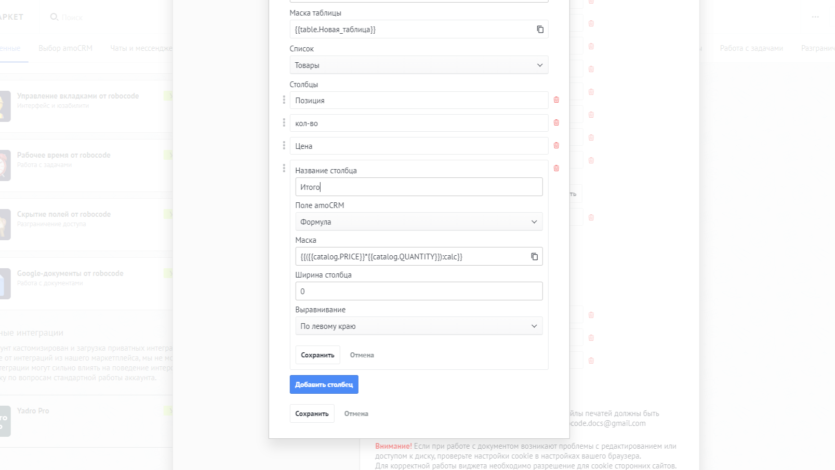Open Рабочее время от robocode integration card
The height and width of the screenshot is (470, 835).
point(86,165)
